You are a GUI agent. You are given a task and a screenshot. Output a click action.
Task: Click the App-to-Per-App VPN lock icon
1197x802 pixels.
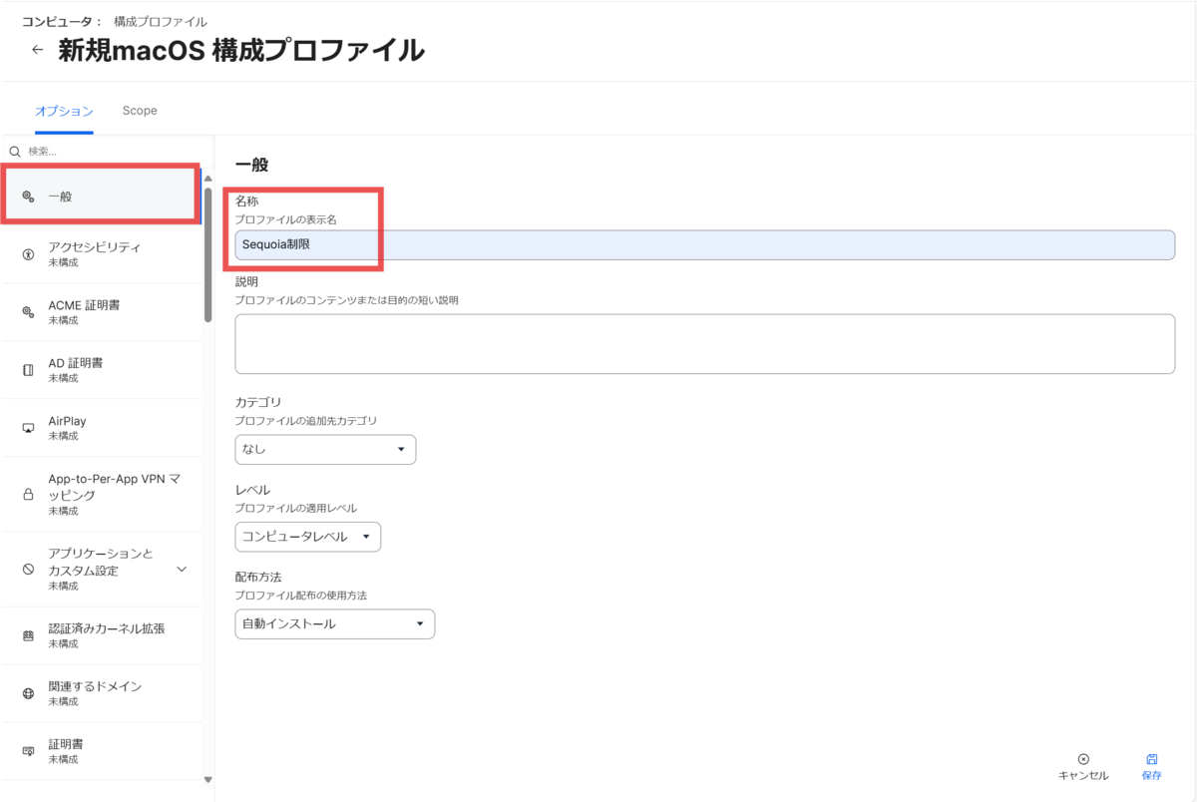tap(28, 495)
